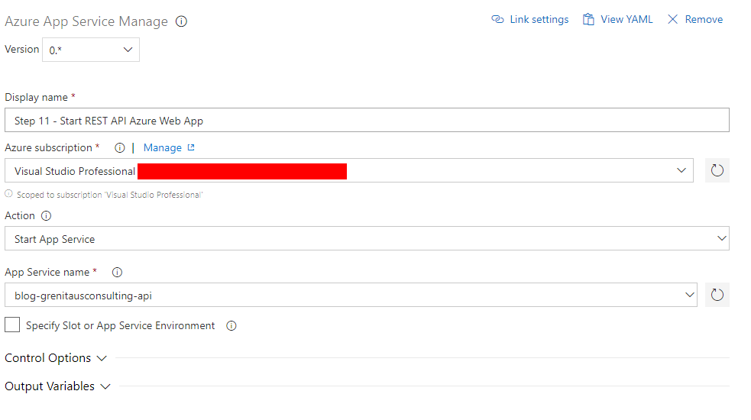The height and width of the screenshot is (420, 751).
Task: Expand the Output Variables section
Action: [x=57, y=386]
